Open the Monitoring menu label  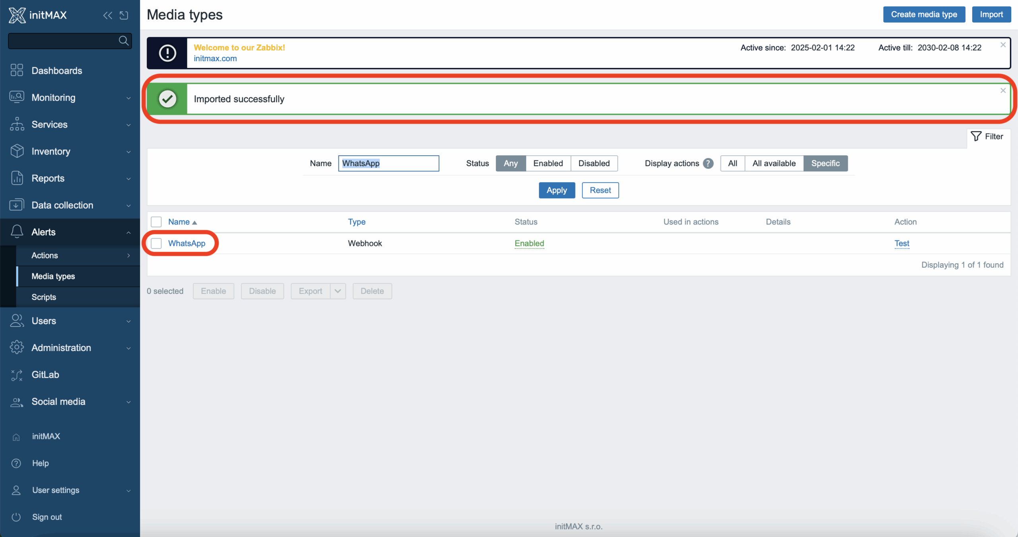click(x=53, y=97)
